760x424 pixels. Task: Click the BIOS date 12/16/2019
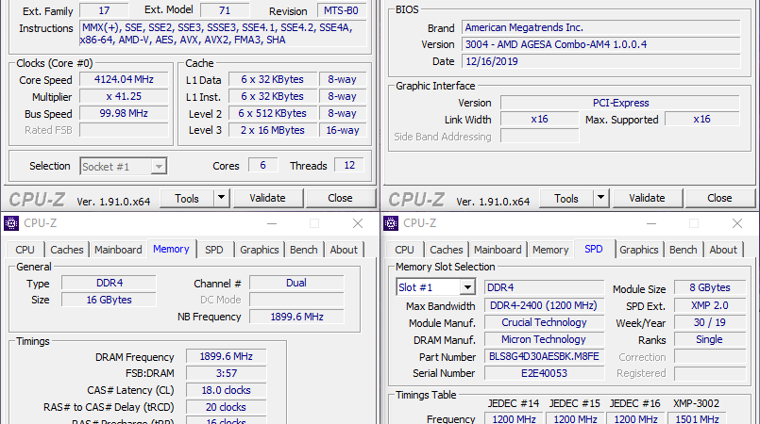click(x=601, y=61)
